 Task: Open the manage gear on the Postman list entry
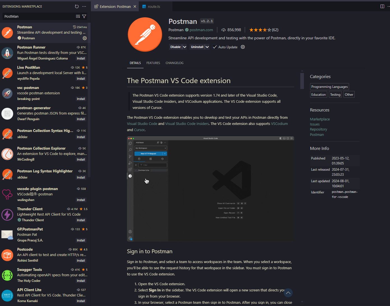click(85, 38)
